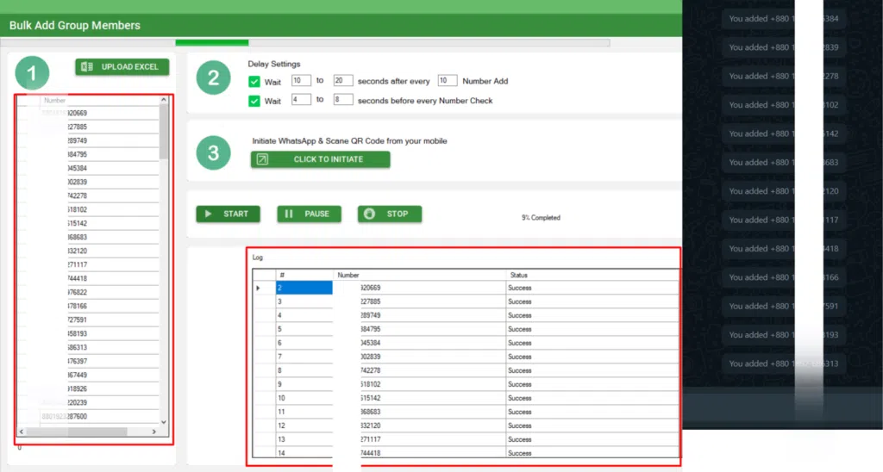Click the 9% Completed status text

coord(541,218)
